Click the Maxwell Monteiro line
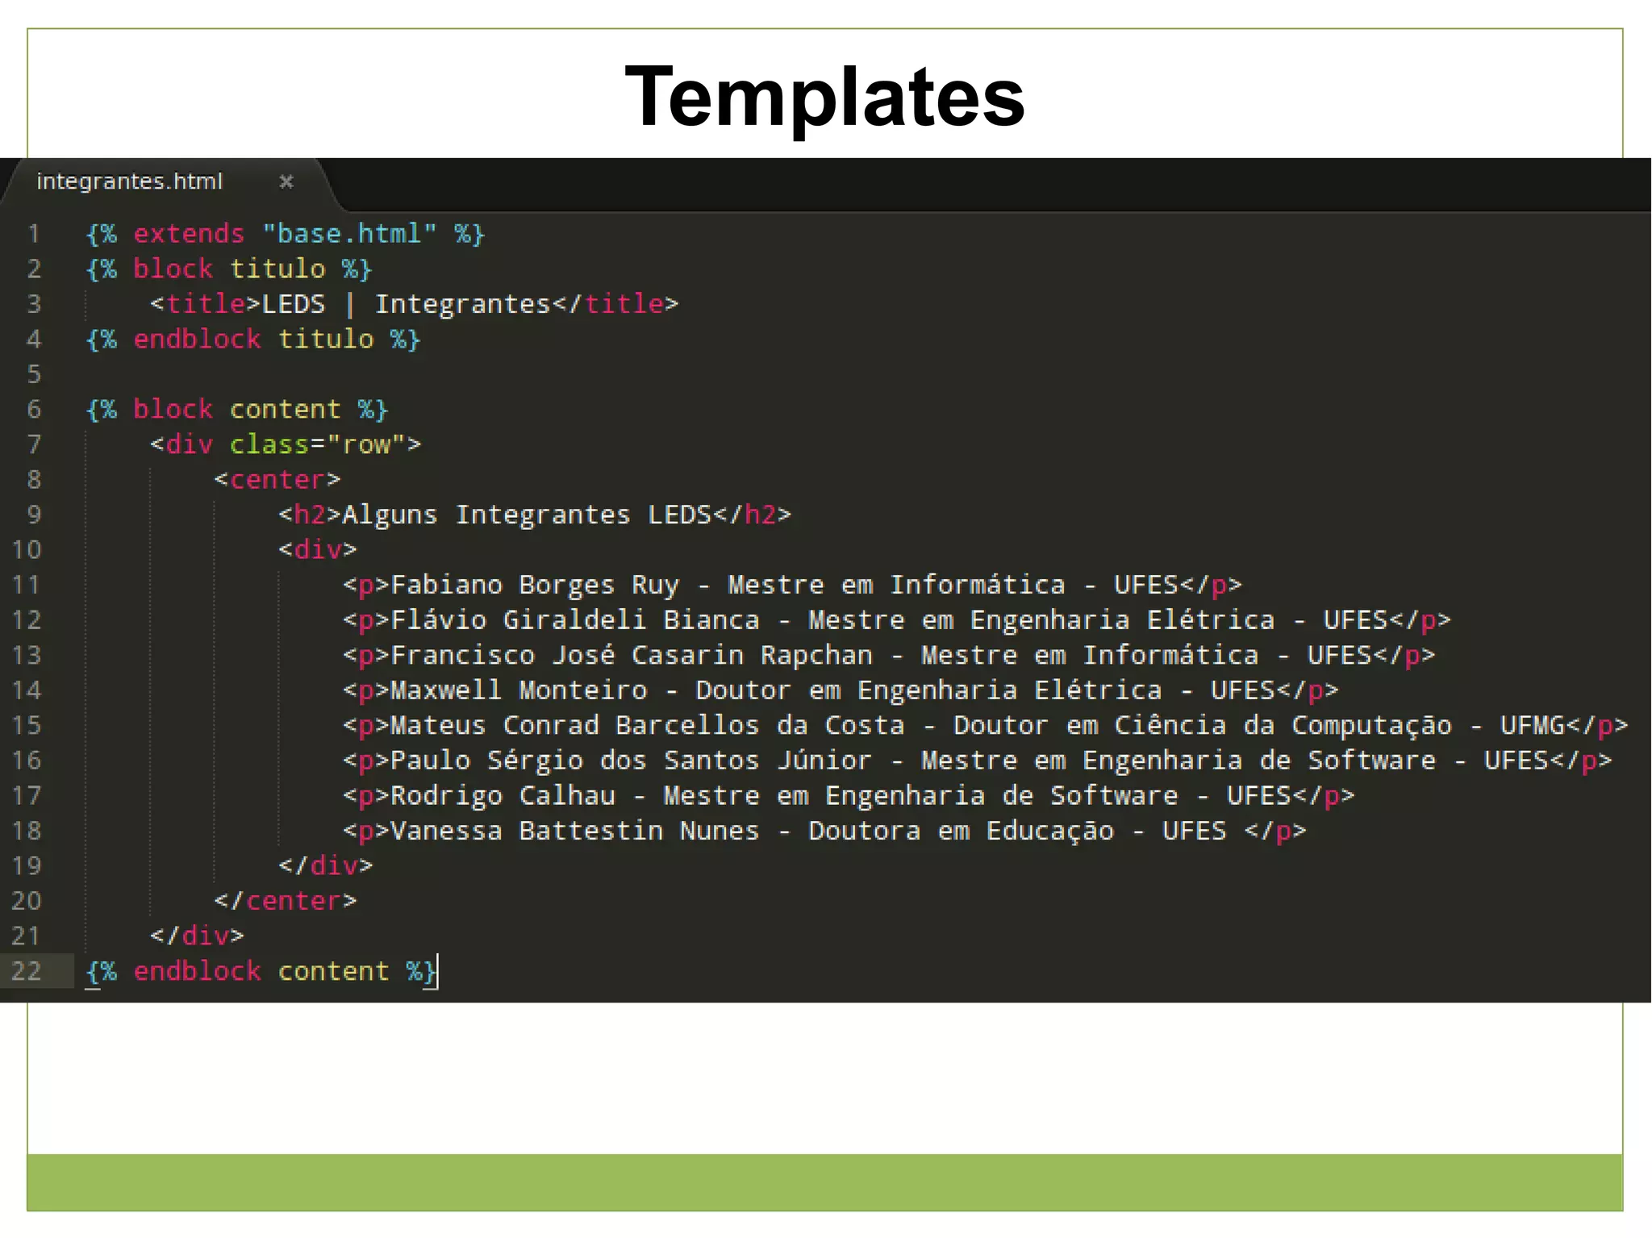1652x1238 pixels. [x=841, y=690]
